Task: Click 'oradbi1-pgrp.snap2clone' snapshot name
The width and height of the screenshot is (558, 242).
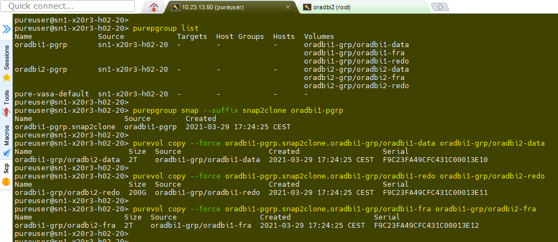Action: coord(65,126)
